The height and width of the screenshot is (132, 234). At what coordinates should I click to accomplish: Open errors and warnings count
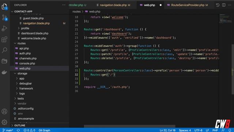(x=29, y=130)
